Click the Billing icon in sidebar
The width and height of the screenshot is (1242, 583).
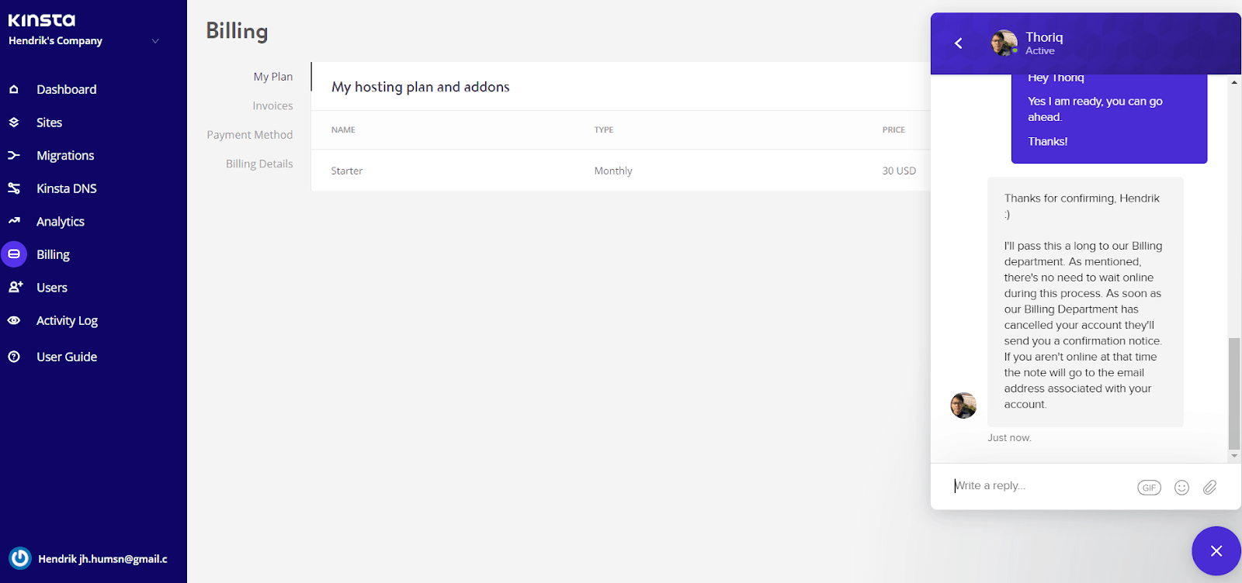14,254
